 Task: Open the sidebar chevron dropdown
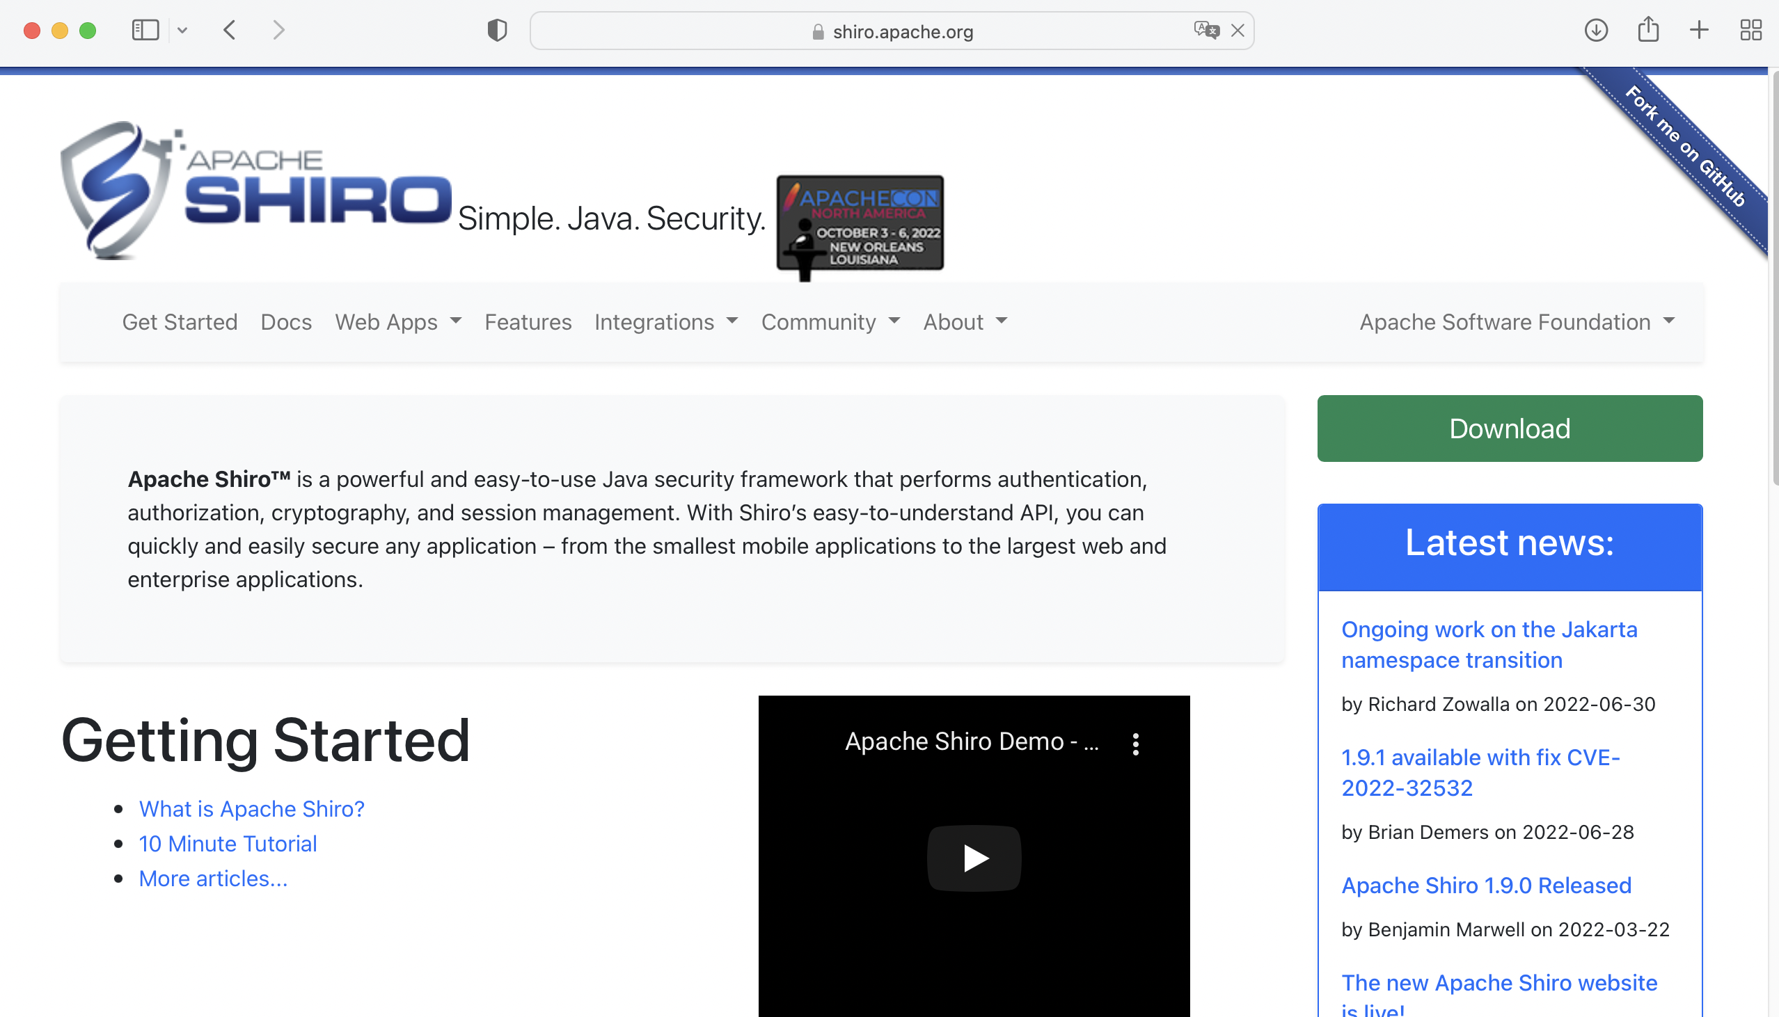tap(182, 30)
